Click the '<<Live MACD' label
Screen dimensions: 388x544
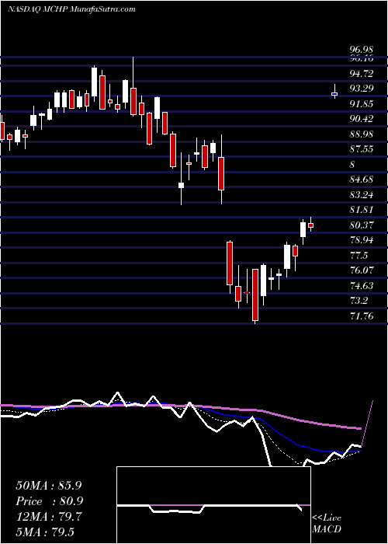coord(327,524)
